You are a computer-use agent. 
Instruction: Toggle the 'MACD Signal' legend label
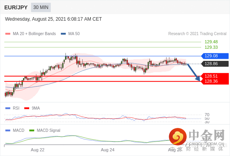(48, 131)
